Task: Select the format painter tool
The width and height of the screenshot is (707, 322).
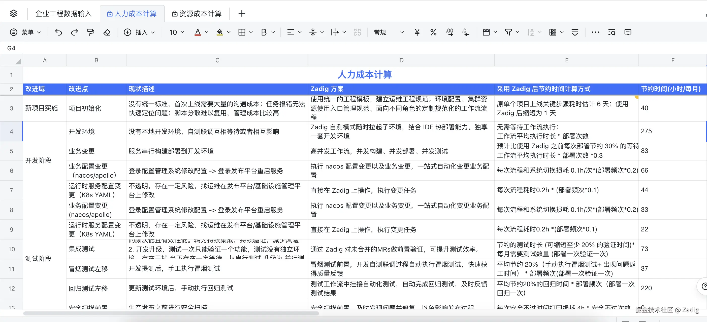Action: pos(90,32)
